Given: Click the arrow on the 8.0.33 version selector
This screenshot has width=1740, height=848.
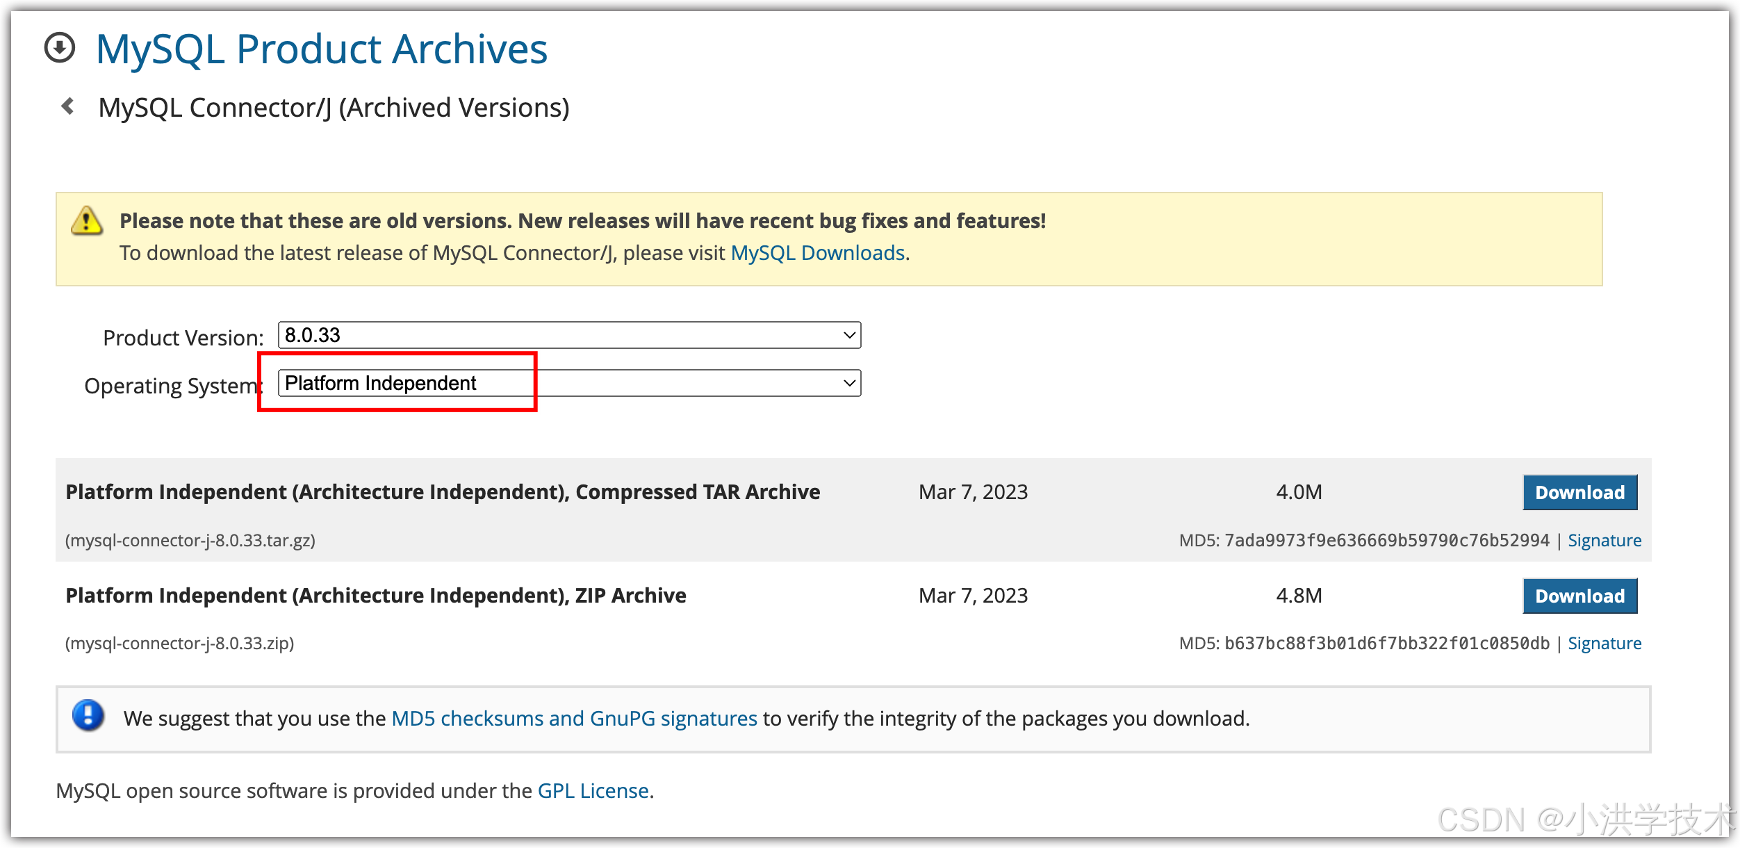Looking at the screenshot, I should click(x=848, y=335).
